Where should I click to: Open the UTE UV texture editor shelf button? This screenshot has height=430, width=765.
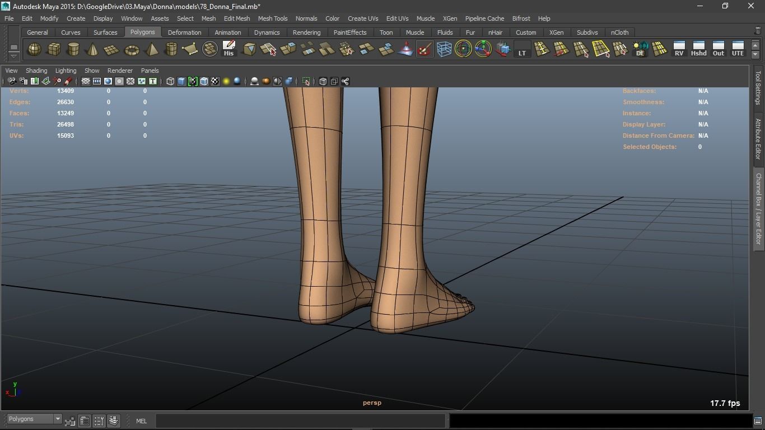click(x=738, y=49)
